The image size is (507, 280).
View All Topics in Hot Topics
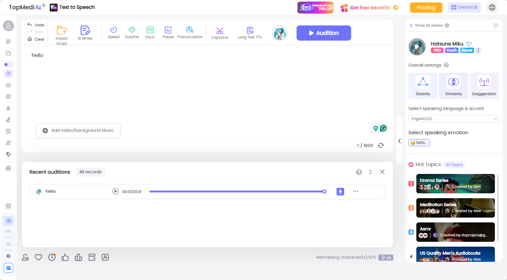(x=454, y=165)
